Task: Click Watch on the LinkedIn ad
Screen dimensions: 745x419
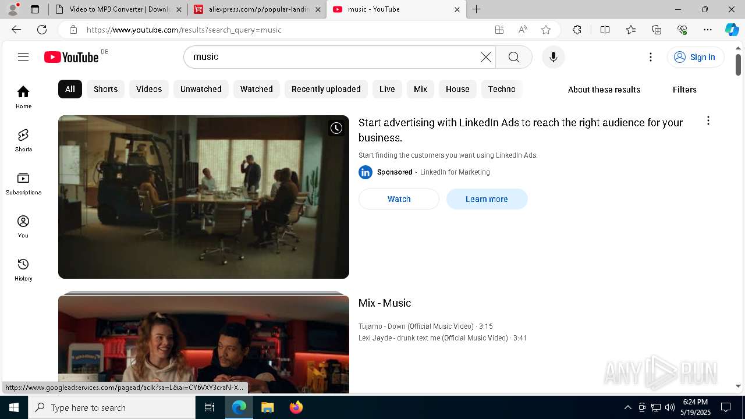Action: click(x=399, y=199)
